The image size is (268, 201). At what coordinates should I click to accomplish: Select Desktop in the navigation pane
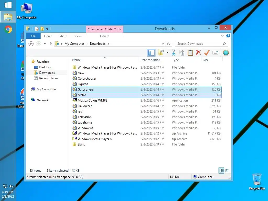click(x=45, y=67)
